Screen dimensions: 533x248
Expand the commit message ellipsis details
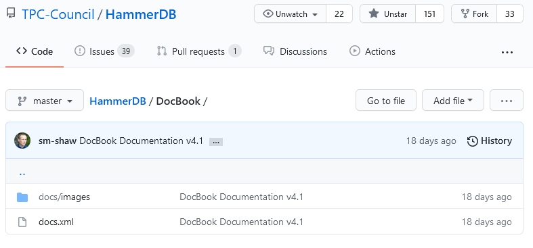[x=216, y=142]
